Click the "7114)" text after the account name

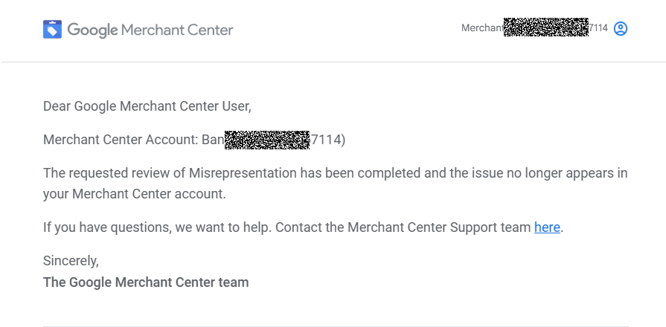tap(328, 140)
